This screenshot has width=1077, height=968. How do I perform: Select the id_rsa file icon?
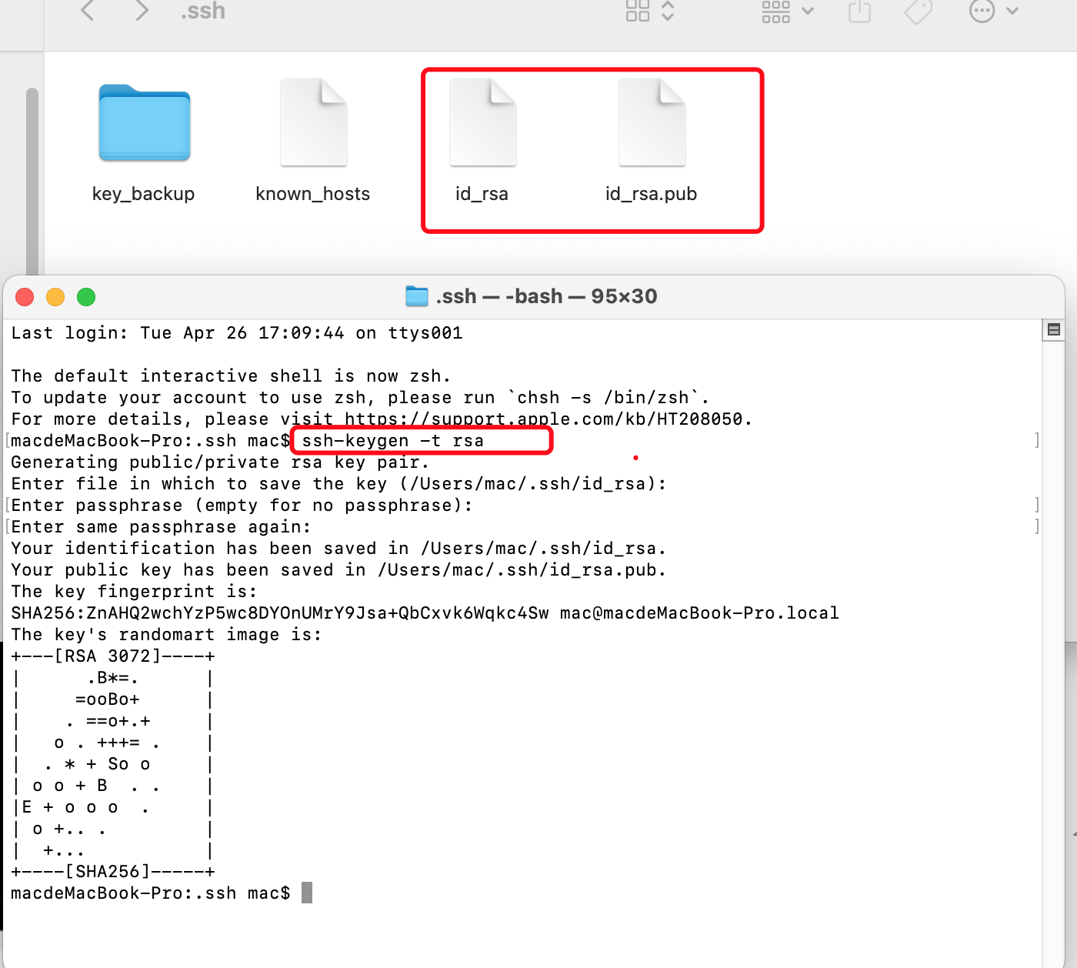click(x=483, y=122)
